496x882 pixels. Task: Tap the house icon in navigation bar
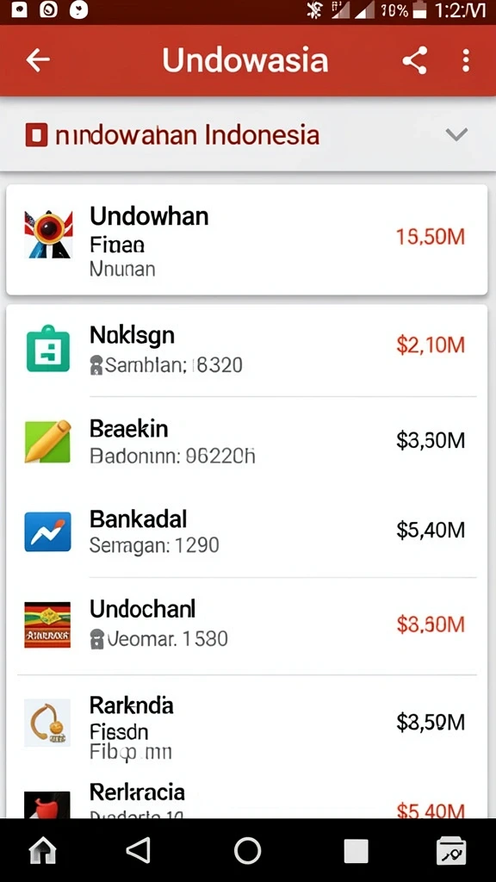point(43,850)
